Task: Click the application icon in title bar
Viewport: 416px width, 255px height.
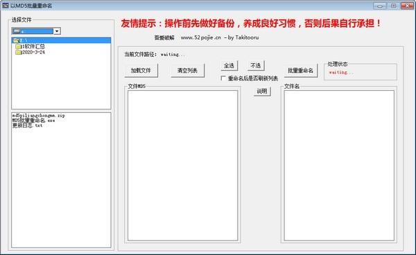Action: pyautogui.click(x=6, y=6)
